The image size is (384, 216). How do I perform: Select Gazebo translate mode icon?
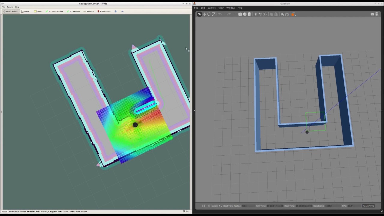point(204,14)
